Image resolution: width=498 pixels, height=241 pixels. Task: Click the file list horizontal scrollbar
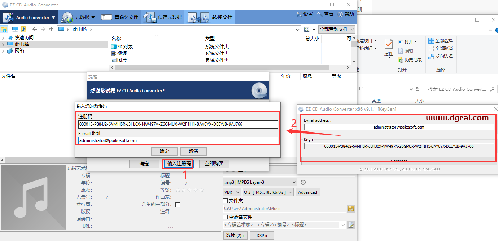[223, 67]
